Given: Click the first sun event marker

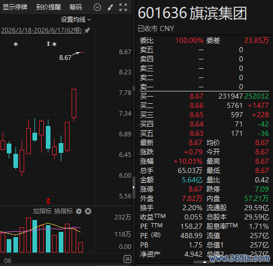Looking at the screenshot, I should pyautogui.click(x=15, y=44).
